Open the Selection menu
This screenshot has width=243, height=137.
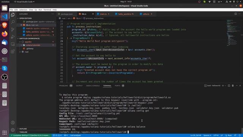pyautogui.click(x=23, y=10)
